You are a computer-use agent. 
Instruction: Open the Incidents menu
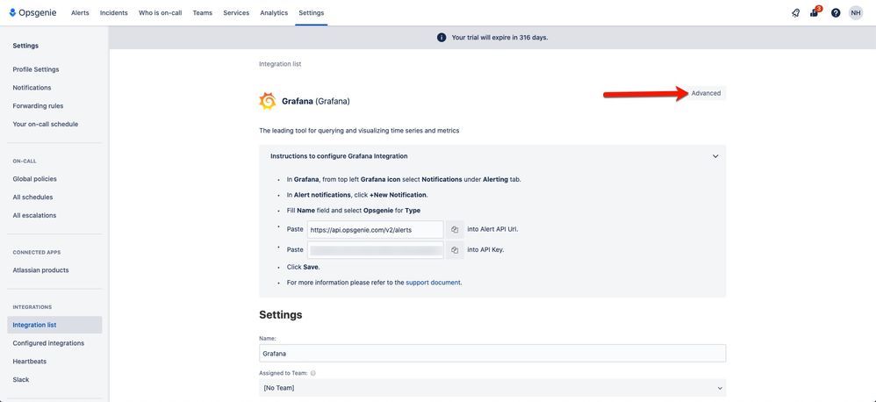click(114, 13)
